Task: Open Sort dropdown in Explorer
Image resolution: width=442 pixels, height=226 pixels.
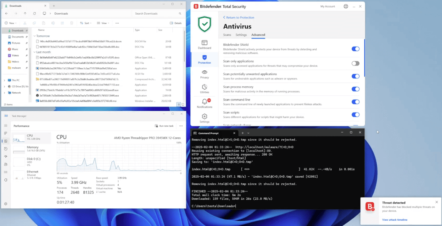Action: pyautogui.click(x=86, y=23)
